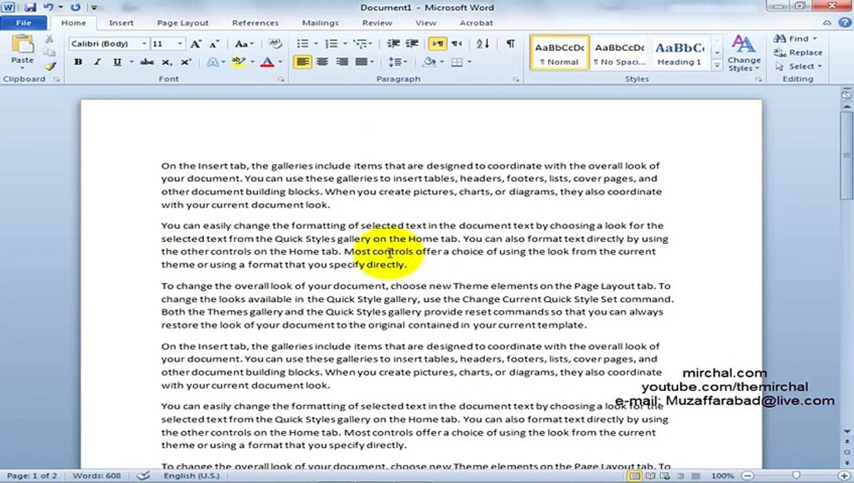Toggle Italic formatting
Screen dimensions: 854x483
97,62
